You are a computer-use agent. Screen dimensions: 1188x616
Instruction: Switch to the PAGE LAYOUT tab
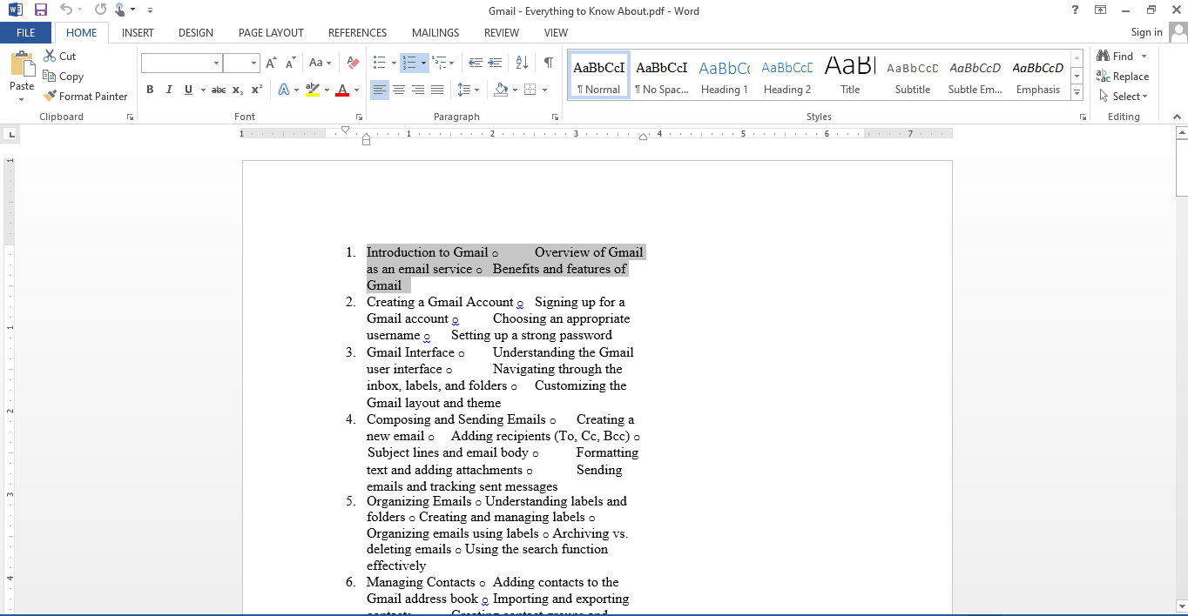tap(271, 32)
